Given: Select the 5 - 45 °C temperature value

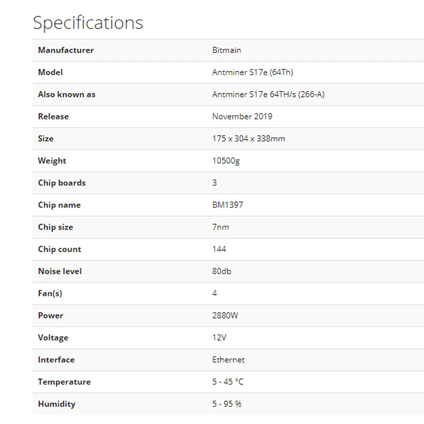Looking at the screenshot, I should click(228, 382).
